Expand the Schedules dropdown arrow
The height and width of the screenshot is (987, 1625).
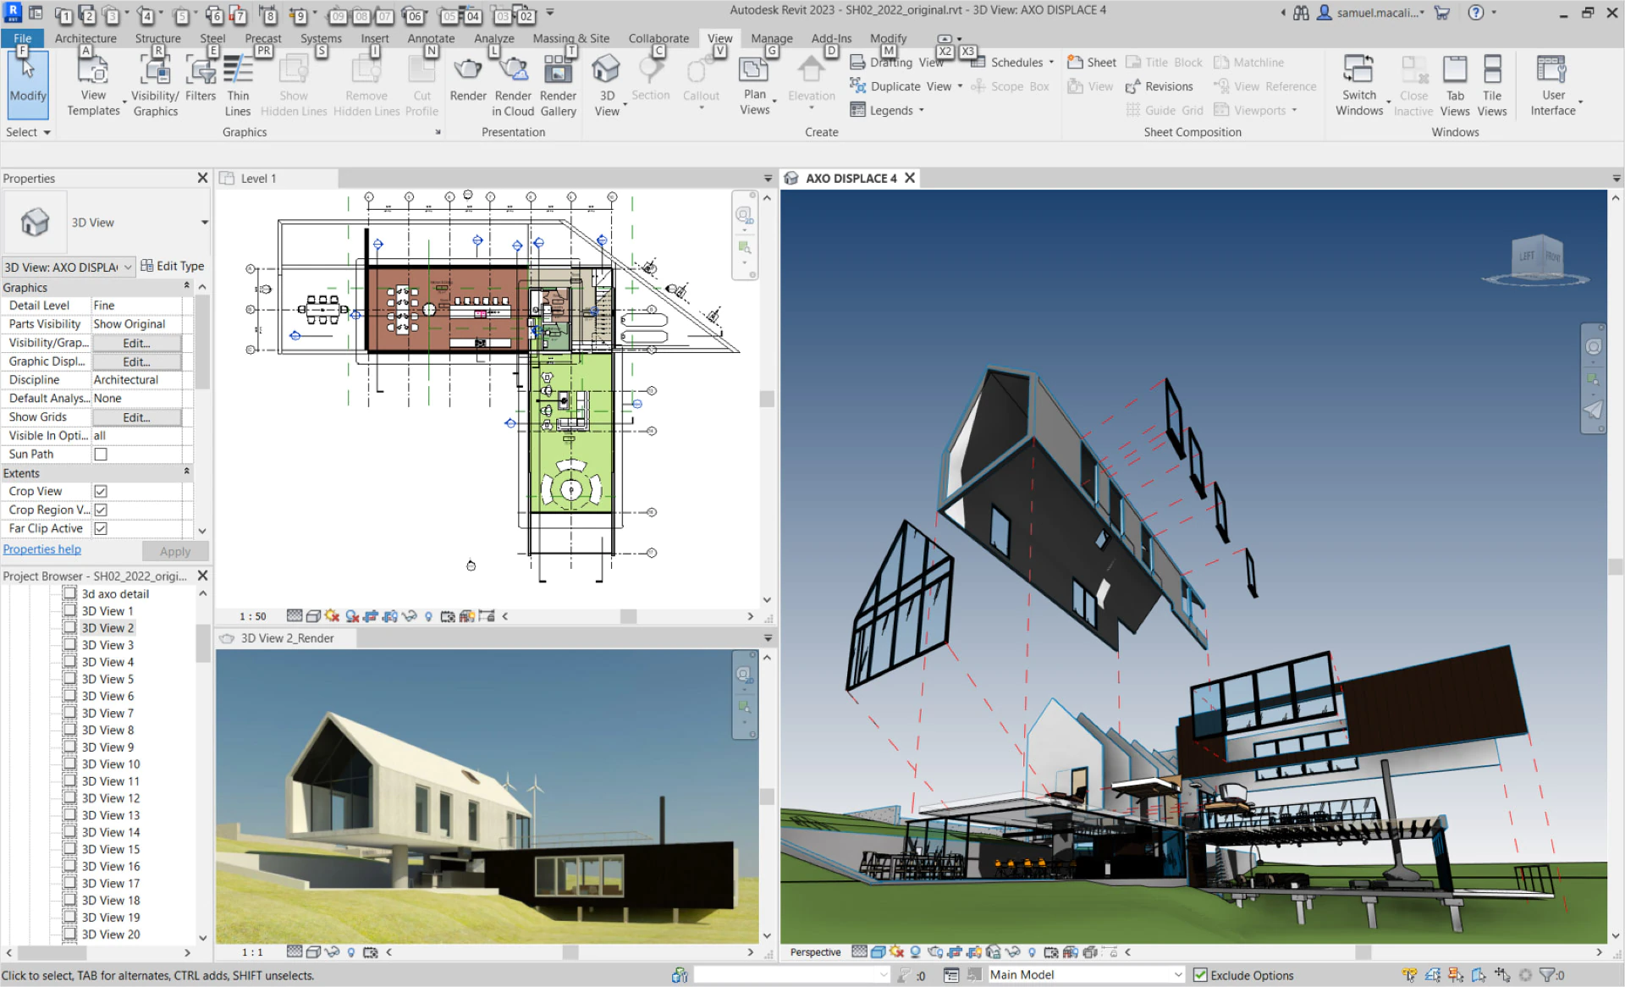coord(1051,62)
